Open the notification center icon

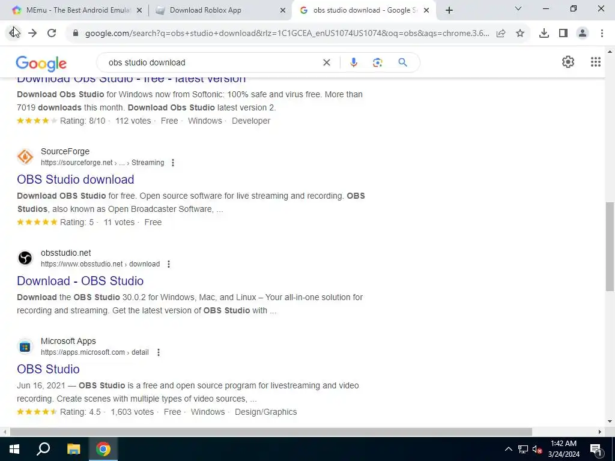click(596, 450)
